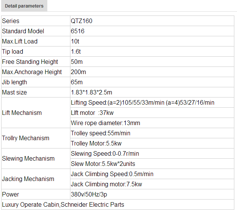Click the Standard Model label cell
Screen dimensions: 237x212
(23, 31)
